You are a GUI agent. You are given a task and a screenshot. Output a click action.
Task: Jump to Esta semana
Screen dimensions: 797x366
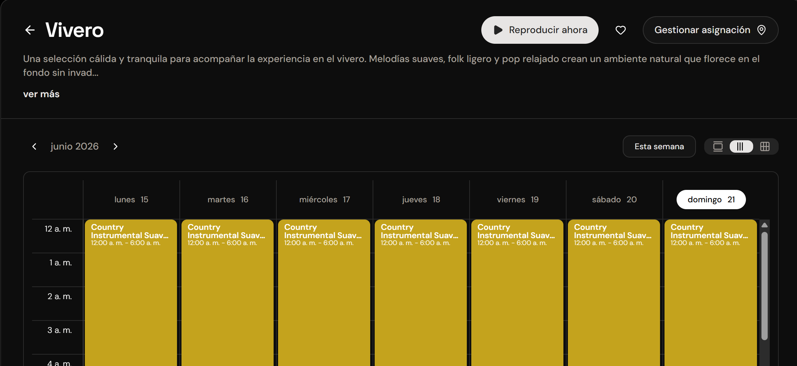(x=659, y=146)
